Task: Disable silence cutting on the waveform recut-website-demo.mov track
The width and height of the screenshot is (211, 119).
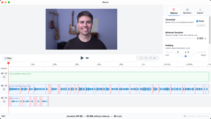Action: (4, 89)
